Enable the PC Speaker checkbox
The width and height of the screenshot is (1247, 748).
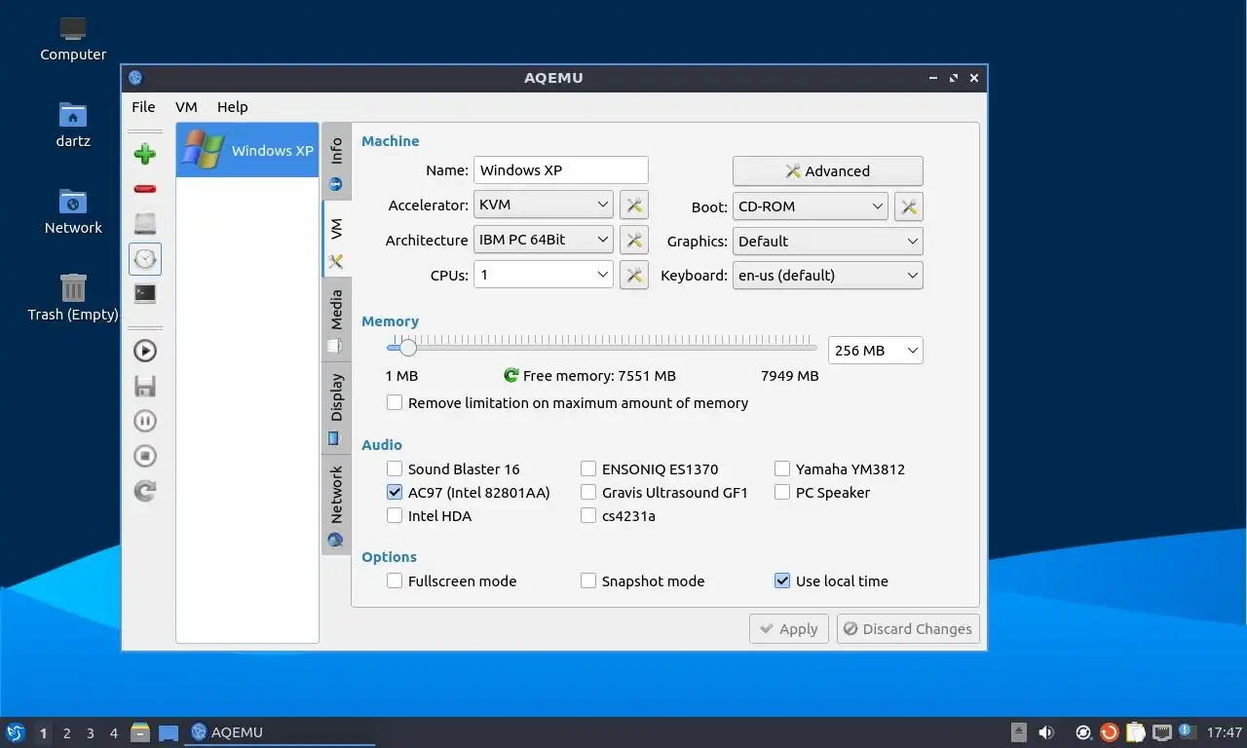pos(782,492)
